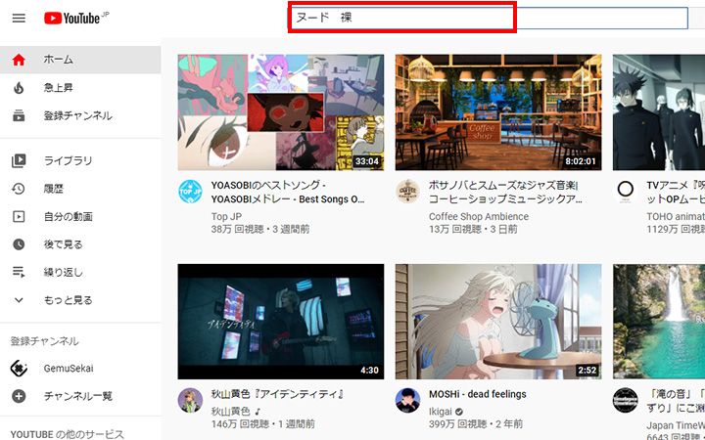The height and width of the screenshot is (440, 705).
Task: Click Top JP channel avatar
Action: click(x=190, y=192)
